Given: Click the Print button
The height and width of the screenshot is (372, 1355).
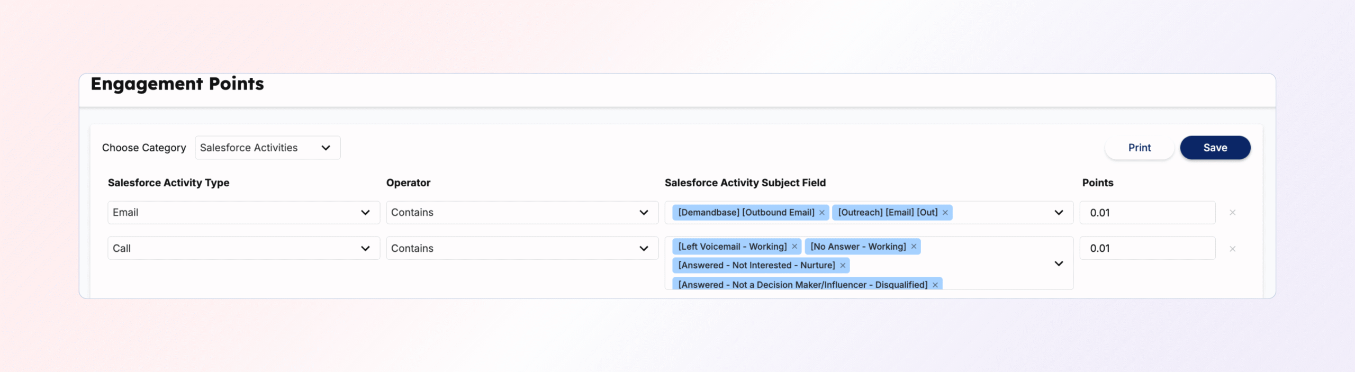Looking at the screenshot, I should [x=1139, y=148].
